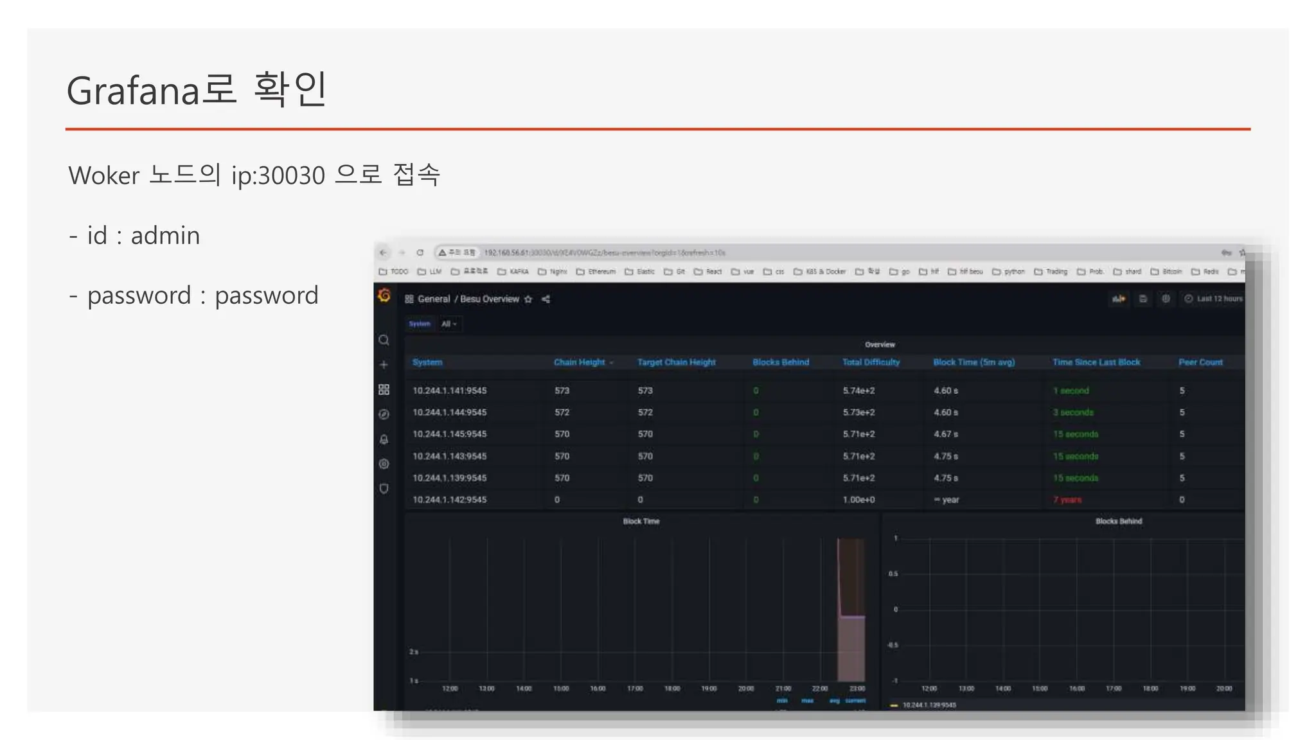
Task: Open Dashboards icon in sidebar
Action: coord(384,390)
